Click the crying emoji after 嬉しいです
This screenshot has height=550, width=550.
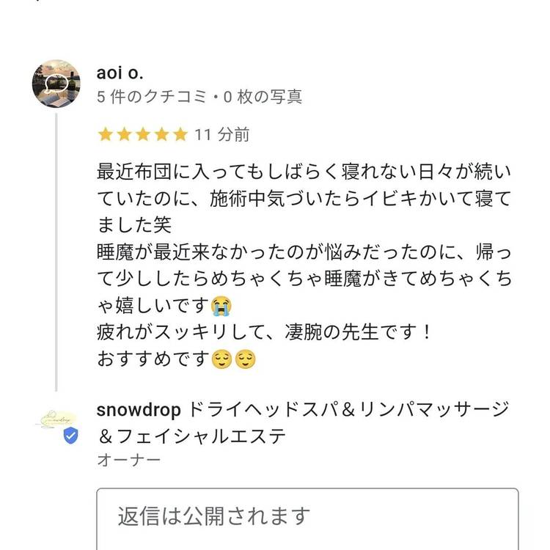click(x=219, y=304)
